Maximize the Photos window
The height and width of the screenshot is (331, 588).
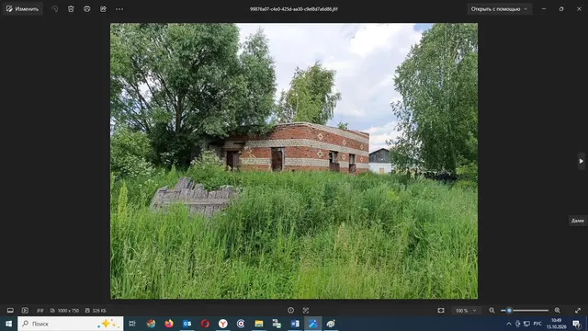[x=561, y=9]
